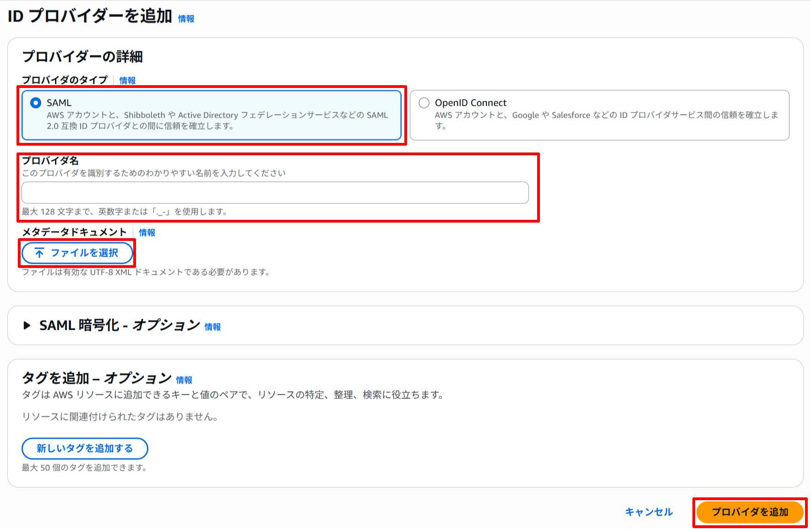Click the キャンセル link
The height and width of the screenshot is (529, 811).
[649, 512]
